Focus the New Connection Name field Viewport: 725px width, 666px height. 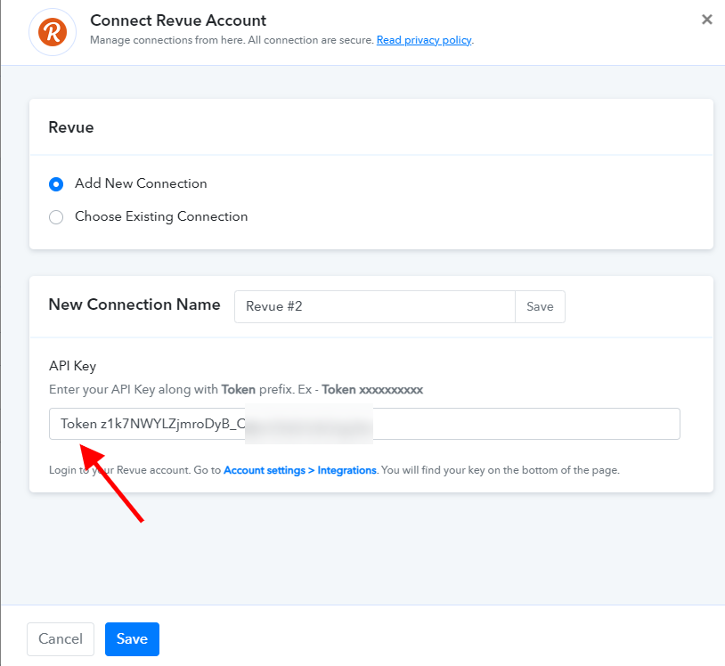click(x=374, y=306)
